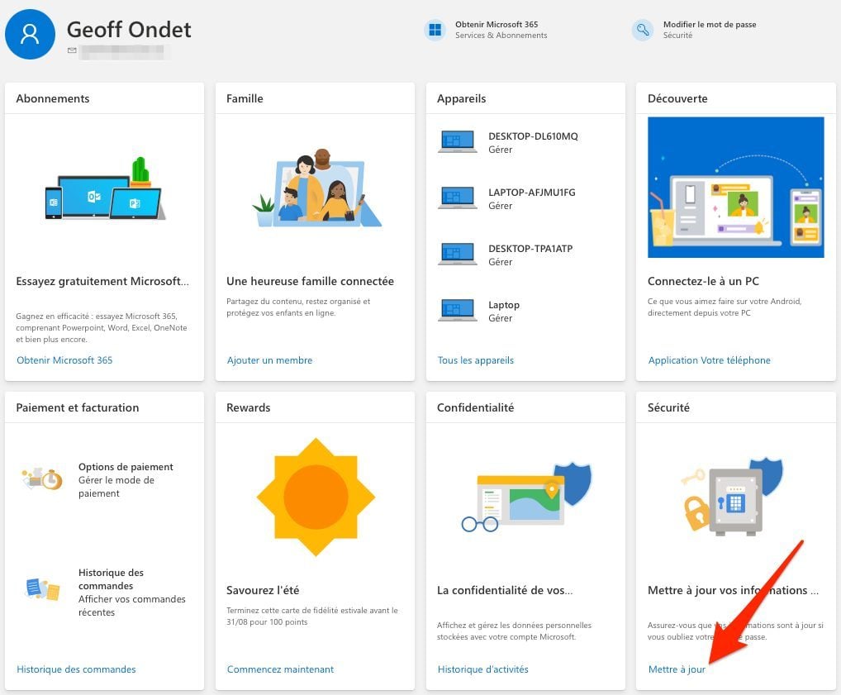Screen dimensions: 841x695
Task: Click Savourez l'été title
Action: (263, 590)
